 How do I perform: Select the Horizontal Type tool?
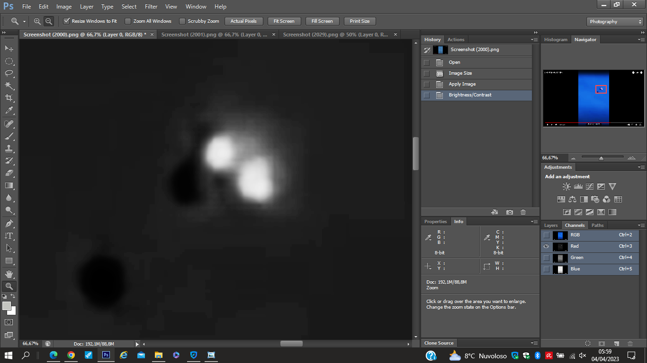pos(9,235)
